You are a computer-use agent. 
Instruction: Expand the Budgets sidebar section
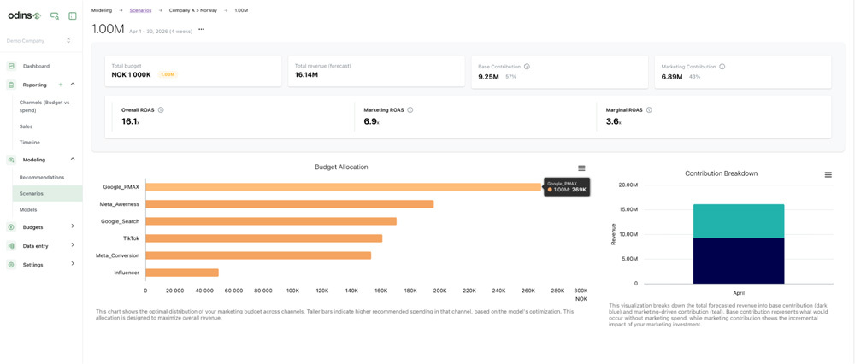73,226
